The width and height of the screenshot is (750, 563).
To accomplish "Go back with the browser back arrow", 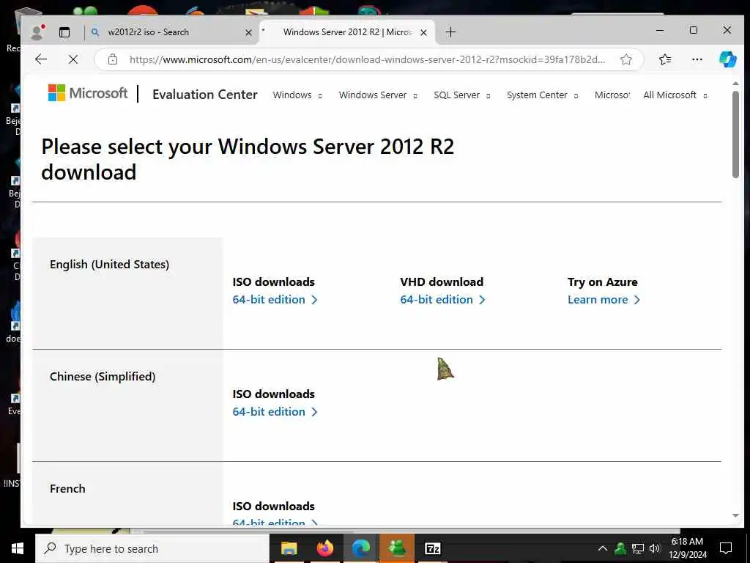I will coord(41,59).
